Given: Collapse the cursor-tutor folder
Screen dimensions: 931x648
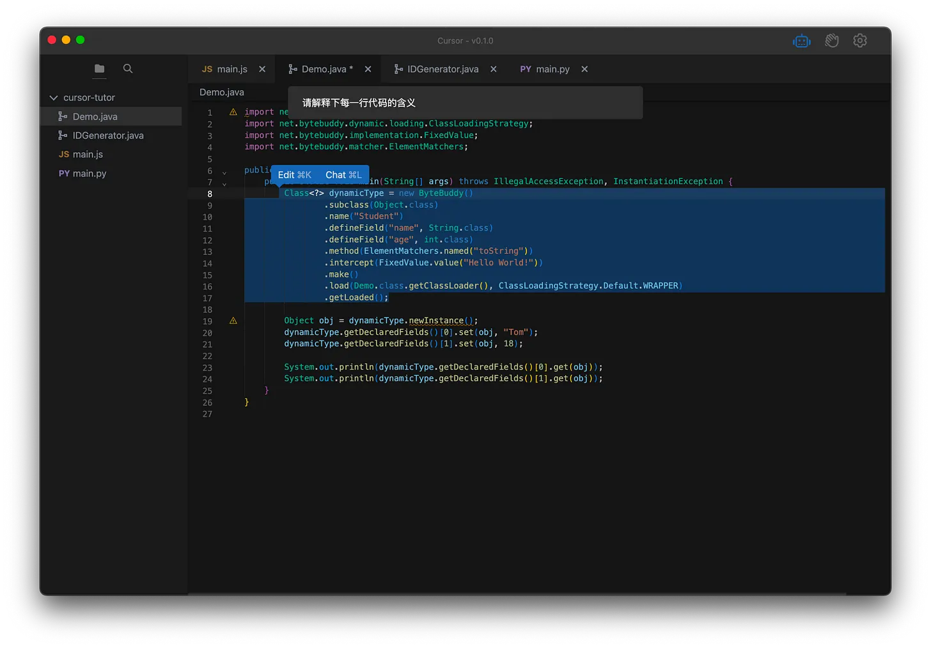Looking at the screenshot, I should click(54, 98).
